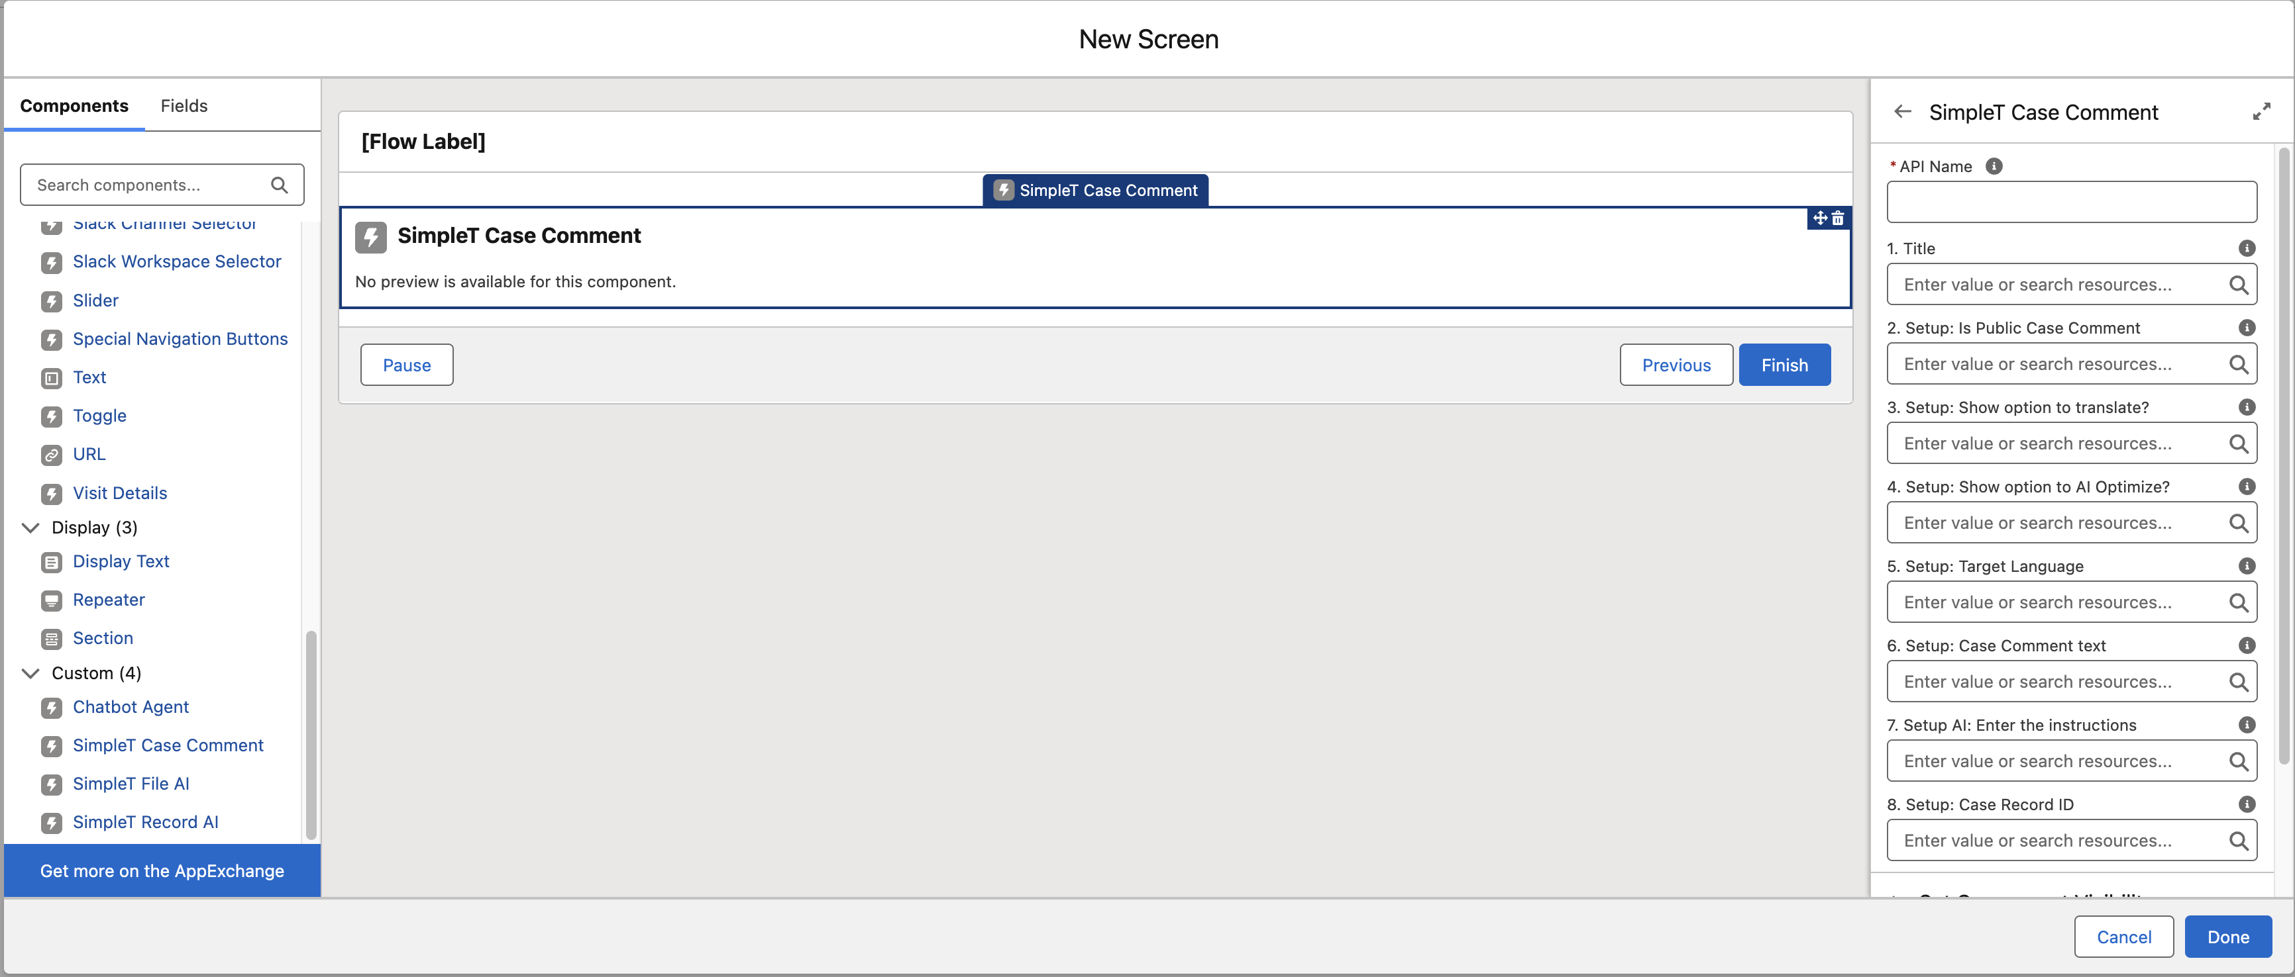
Task: Click the info icon for Show option to translate
Action: 2247,406
